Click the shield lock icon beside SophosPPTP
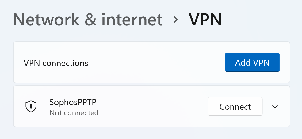 (x=31, y=106)
